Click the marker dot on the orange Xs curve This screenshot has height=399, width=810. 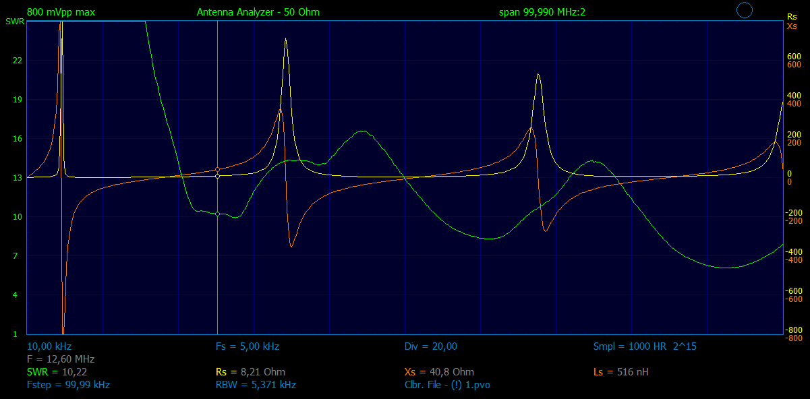(x=217, y=170)
